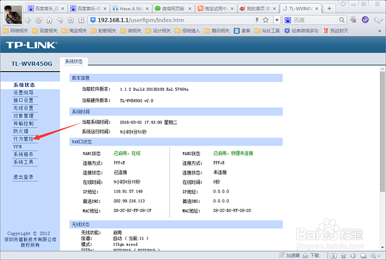Click the magnifier search button
This screenshot has width=386, height=260.
pos(342,20)
